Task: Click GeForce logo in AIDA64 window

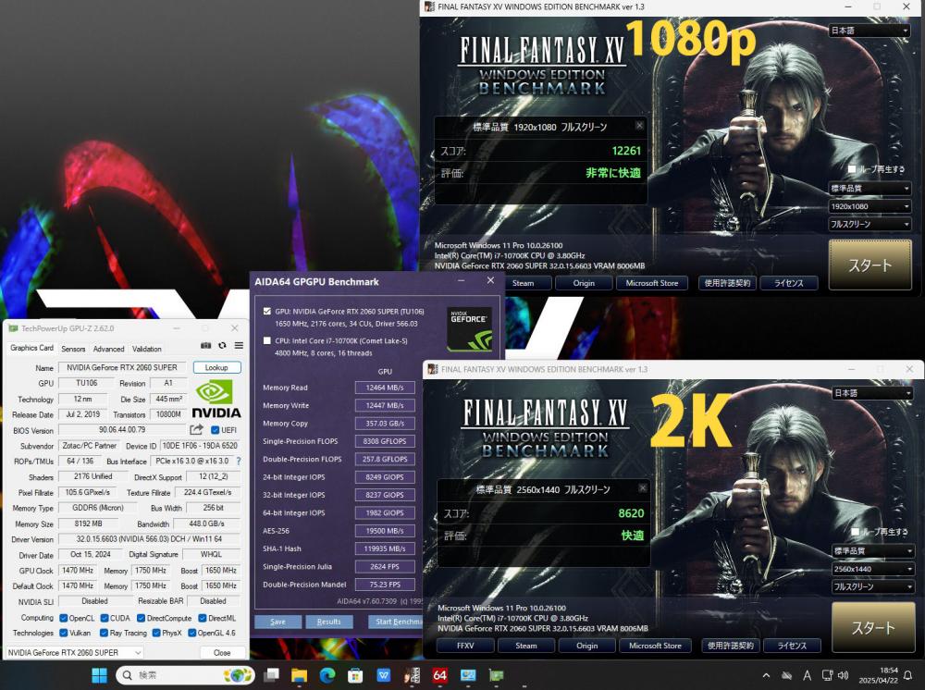Action: 469,329
